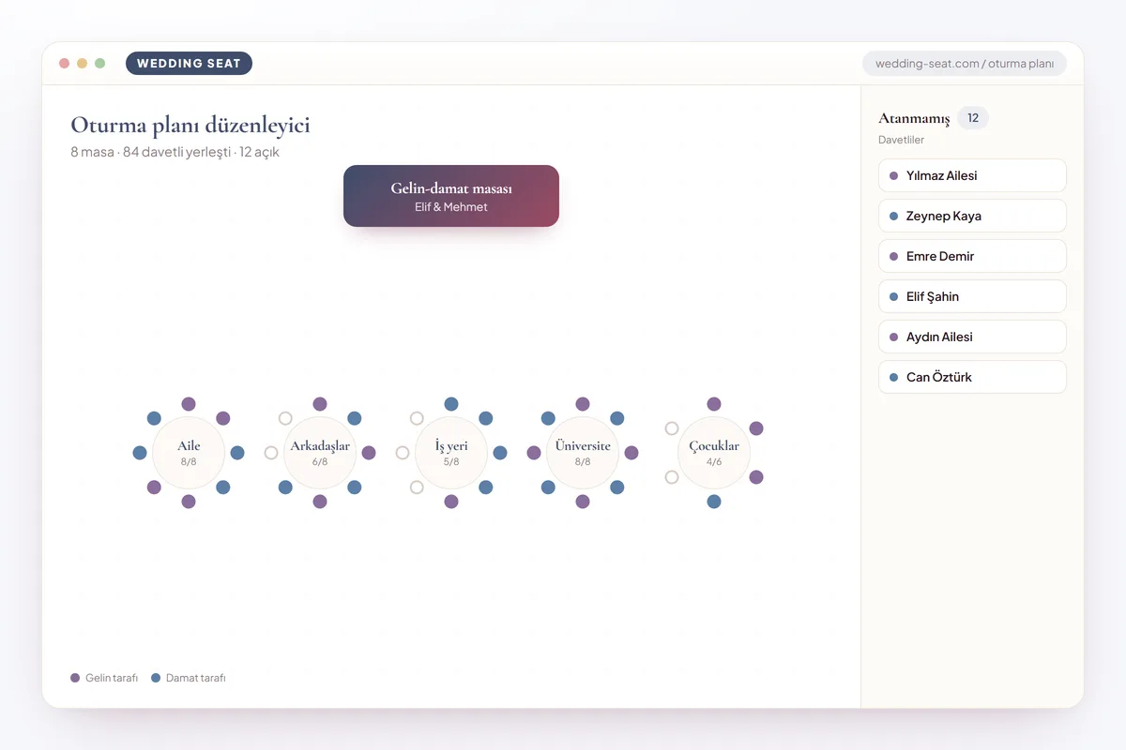Click the top seat of Çocuklar table
This screenshot has width=1126, height=750.
coord(714,404)
